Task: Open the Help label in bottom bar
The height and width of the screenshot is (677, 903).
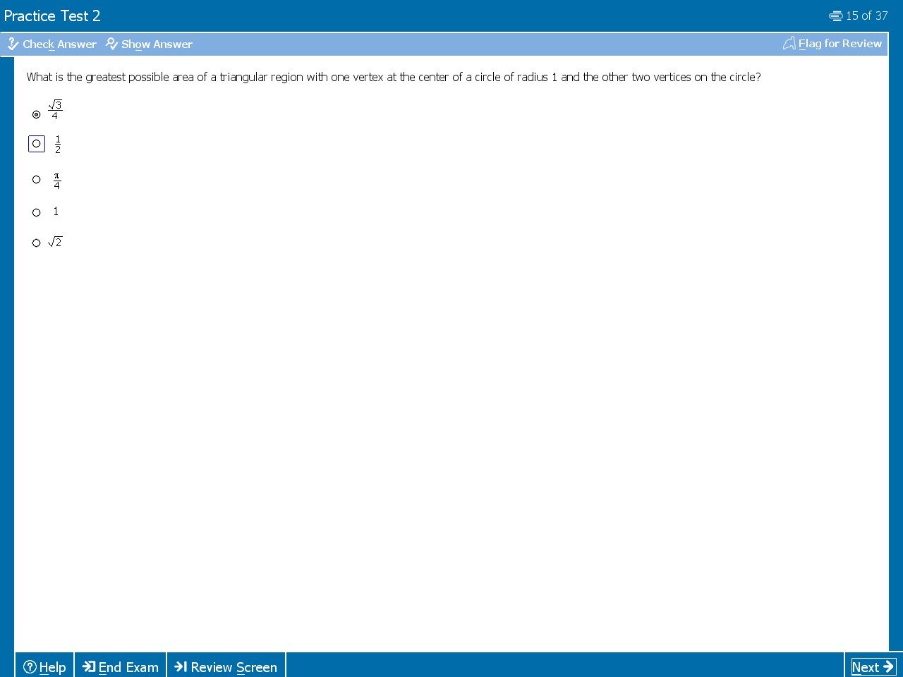Action: coord(52,667)
